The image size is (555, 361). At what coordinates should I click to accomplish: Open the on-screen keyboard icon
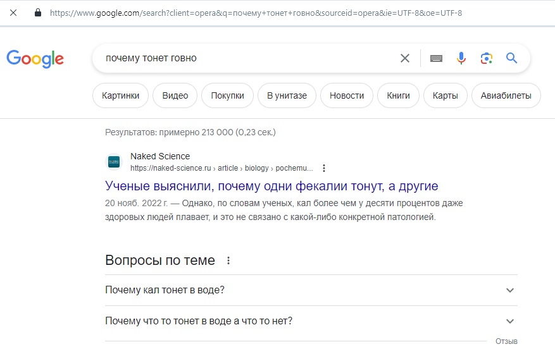point(436,58)
